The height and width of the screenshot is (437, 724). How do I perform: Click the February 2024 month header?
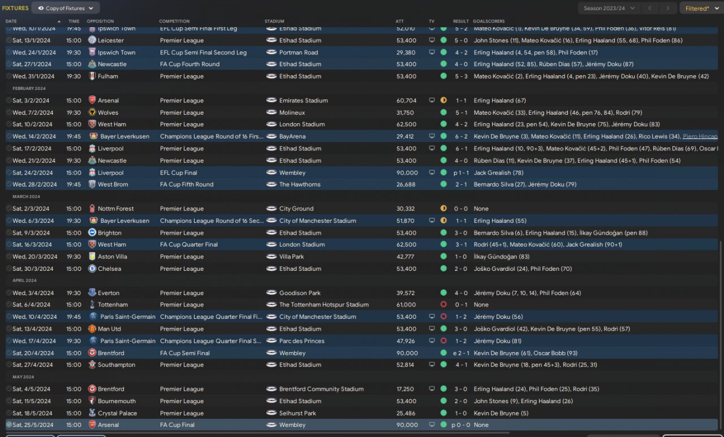[29, 89]
